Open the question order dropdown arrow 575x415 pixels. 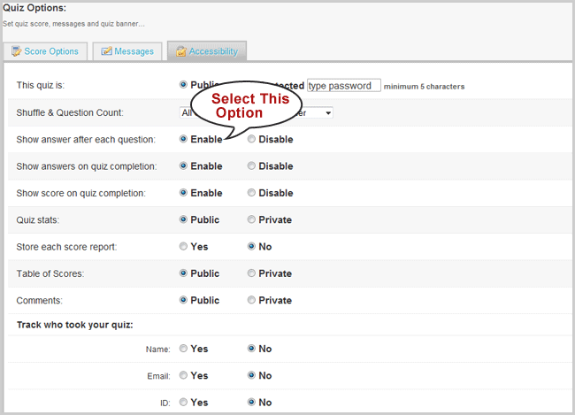pyautogui.click(x=328, y=113)
